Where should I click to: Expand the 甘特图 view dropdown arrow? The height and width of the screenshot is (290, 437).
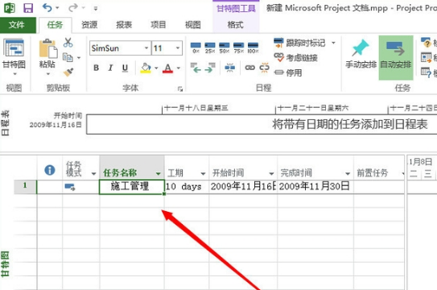point(14,74)
